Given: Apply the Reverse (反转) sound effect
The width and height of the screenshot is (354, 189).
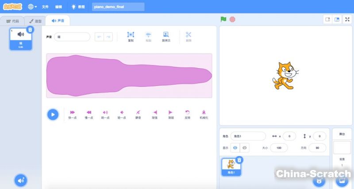Looking at the screenshot, I should click(187, 112).
